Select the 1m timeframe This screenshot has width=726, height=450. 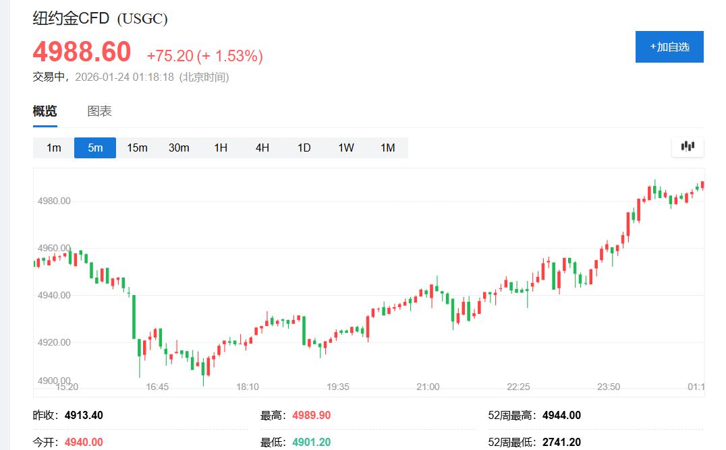[54, 148]
